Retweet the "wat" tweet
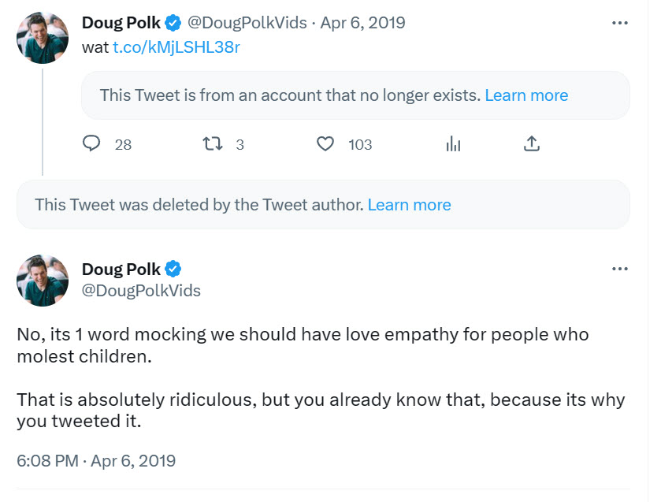This screenshot has width=661, height=502. (212, 143)
